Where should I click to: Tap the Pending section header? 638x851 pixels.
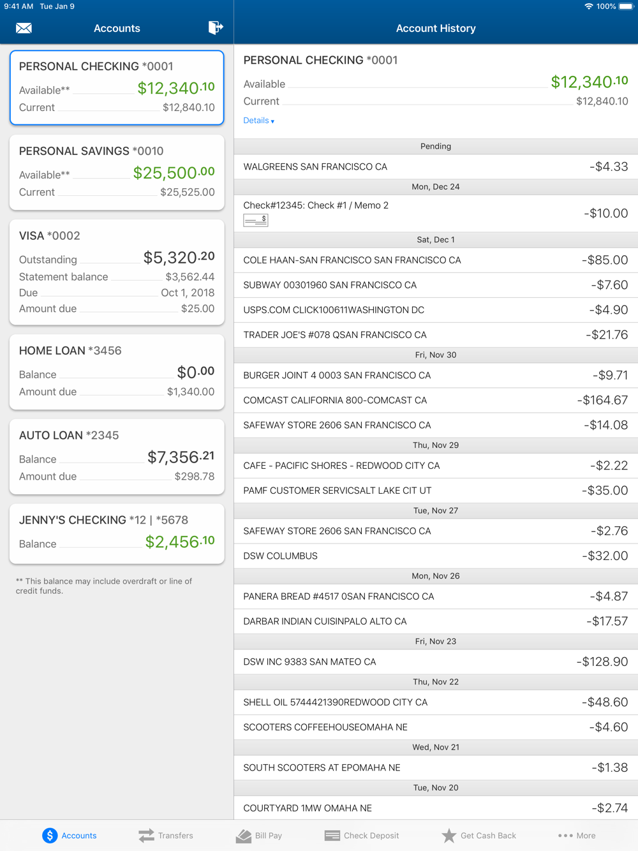click(x=436, y=146)
